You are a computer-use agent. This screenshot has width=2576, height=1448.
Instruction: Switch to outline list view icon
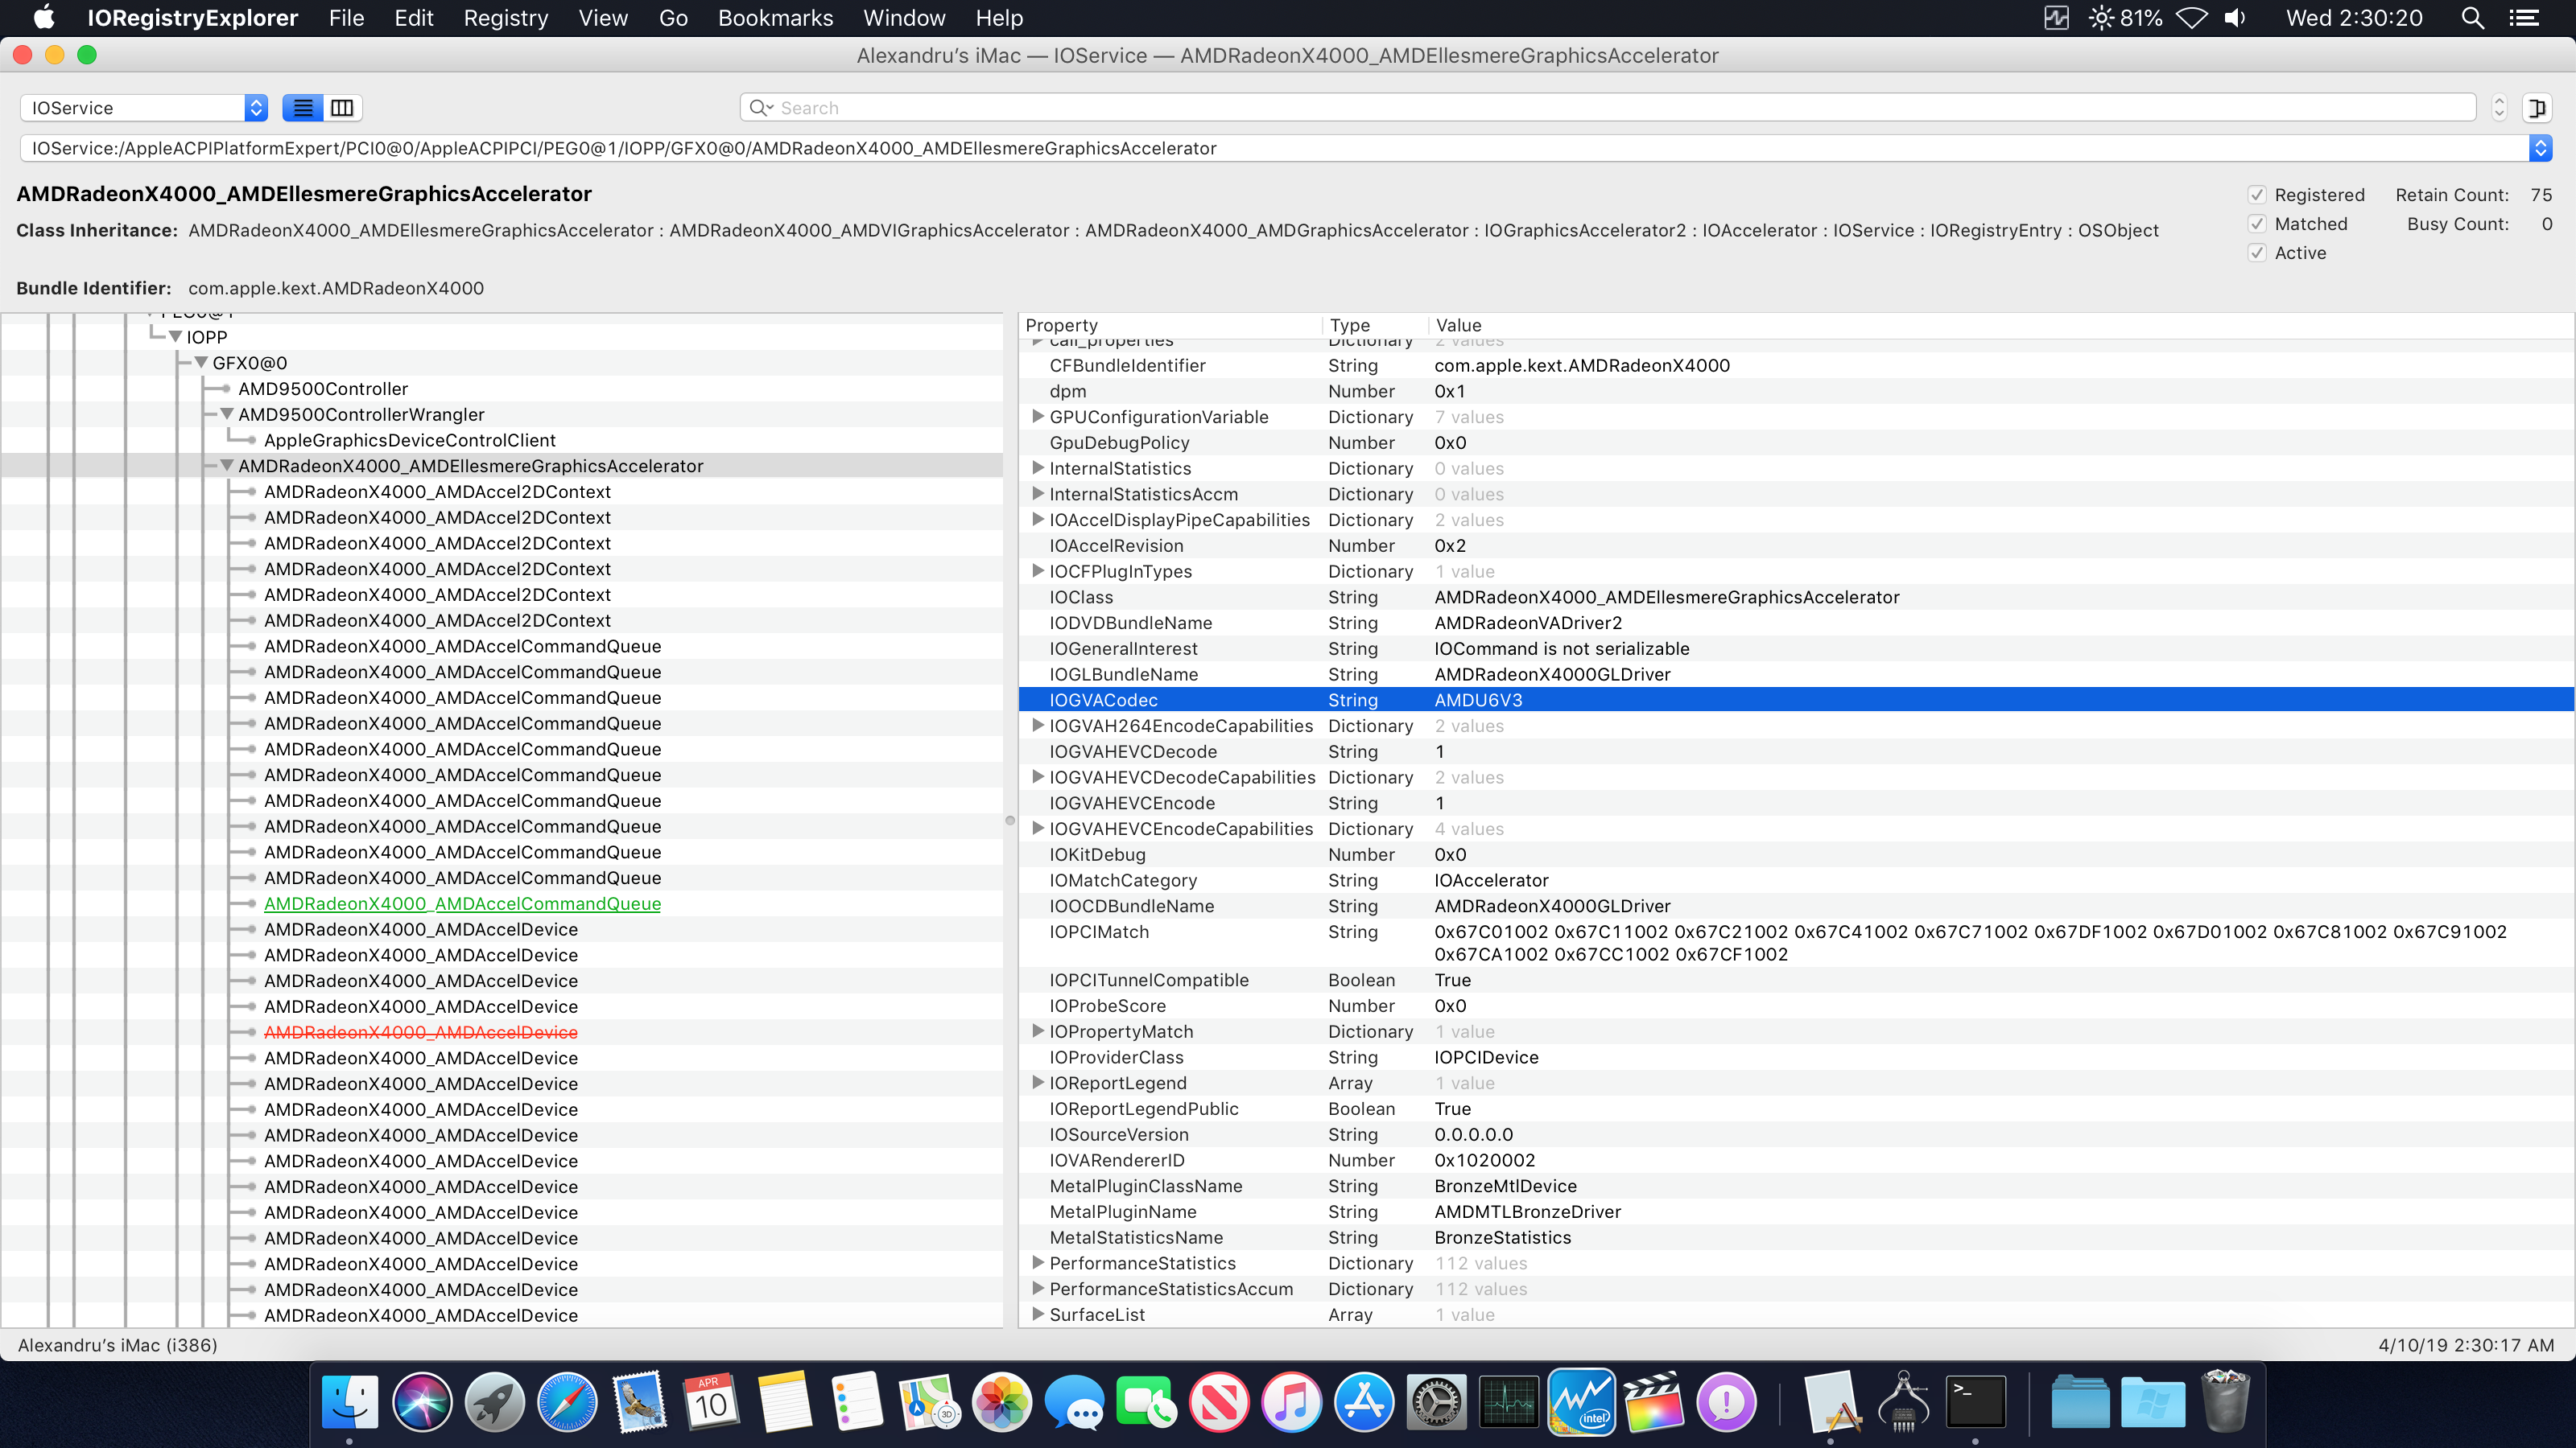click(302, 108)
